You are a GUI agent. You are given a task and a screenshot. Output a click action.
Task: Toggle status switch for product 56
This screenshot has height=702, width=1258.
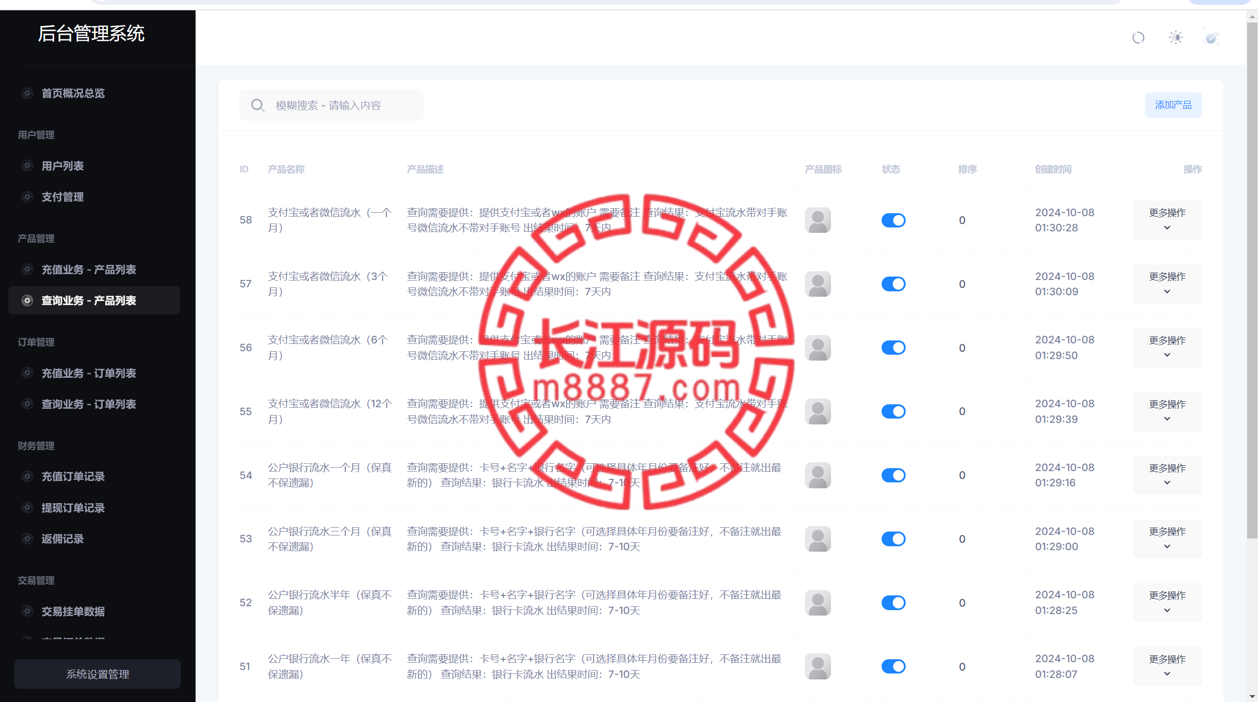pos(893,348)
